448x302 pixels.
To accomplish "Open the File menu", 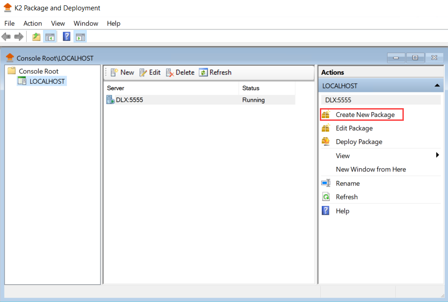I will point(9,23).
